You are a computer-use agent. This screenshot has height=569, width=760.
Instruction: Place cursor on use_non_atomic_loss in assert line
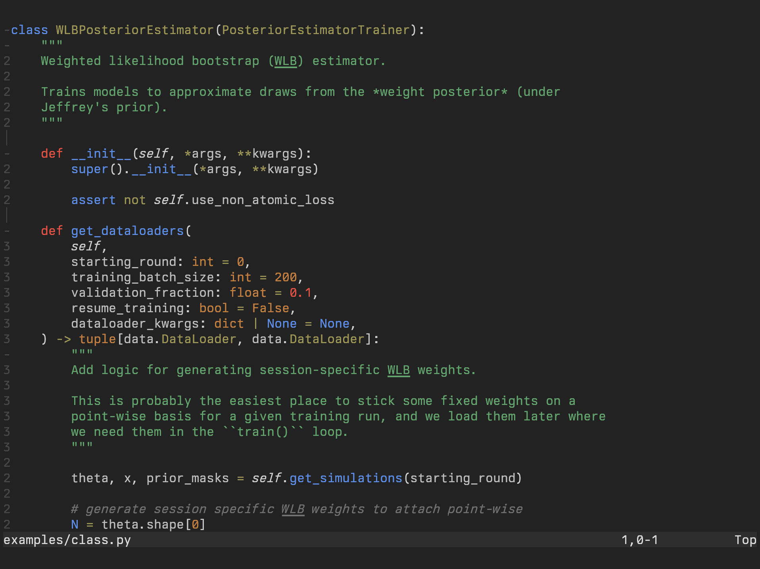[263, 200]
